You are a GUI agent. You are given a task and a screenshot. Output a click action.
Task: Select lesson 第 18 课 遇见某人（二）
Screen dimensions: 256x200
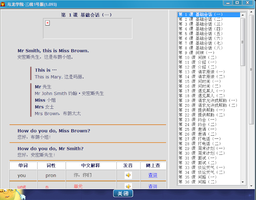coord(209,96)
